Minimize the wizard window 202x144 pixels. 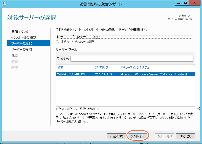(178, 3)
